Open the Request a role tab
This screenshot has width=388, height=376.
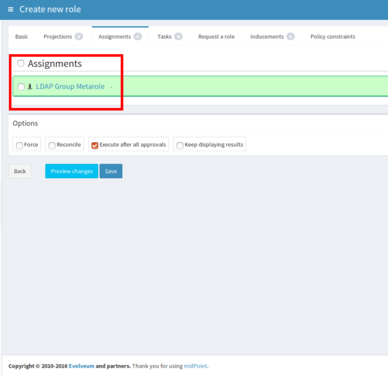(216, 37)
